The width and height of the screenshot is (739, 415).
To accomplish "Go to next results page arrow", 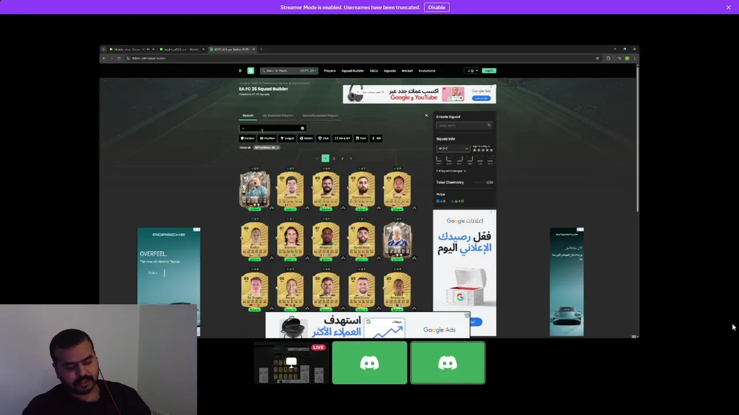I will pyautogui.click(x=350, y=159).
